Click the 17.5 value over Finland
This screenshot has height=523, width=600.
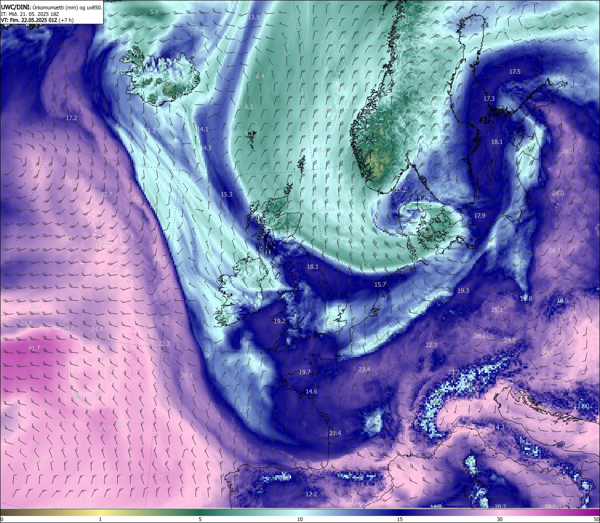pos(515,72)
